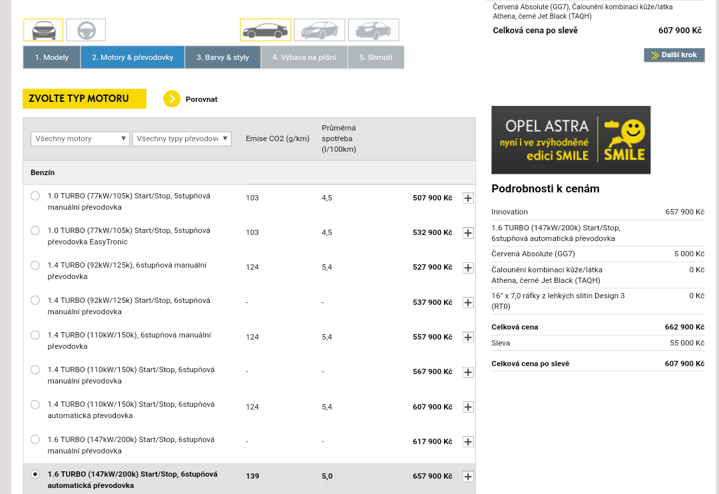
Task: Click the Porovnat compare link
Action: (201, 99)
